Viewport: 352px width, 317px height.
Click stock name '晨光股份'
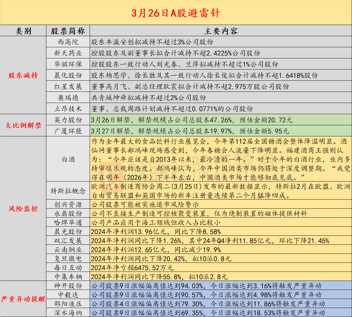click(68, 232)
